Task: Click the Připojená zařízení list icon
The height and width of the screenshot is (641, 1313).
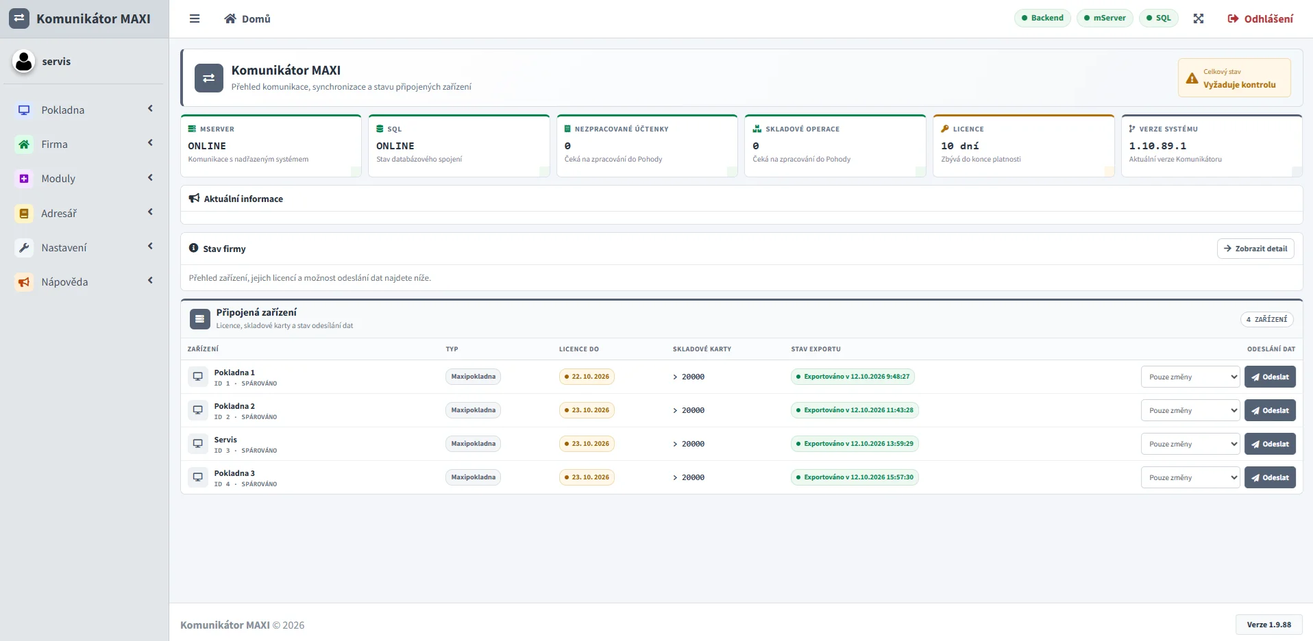Action: [200, 318]
